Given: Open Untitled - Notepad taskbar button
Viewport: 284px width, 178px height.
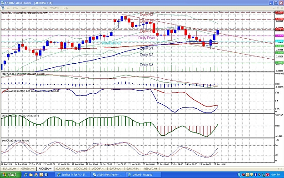Looking at the screenshot, I should 143,175.
